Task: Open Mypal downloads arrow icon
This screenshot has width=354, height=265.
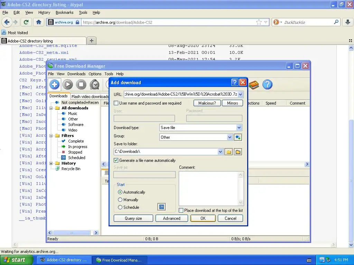Action: coord(348,22)
